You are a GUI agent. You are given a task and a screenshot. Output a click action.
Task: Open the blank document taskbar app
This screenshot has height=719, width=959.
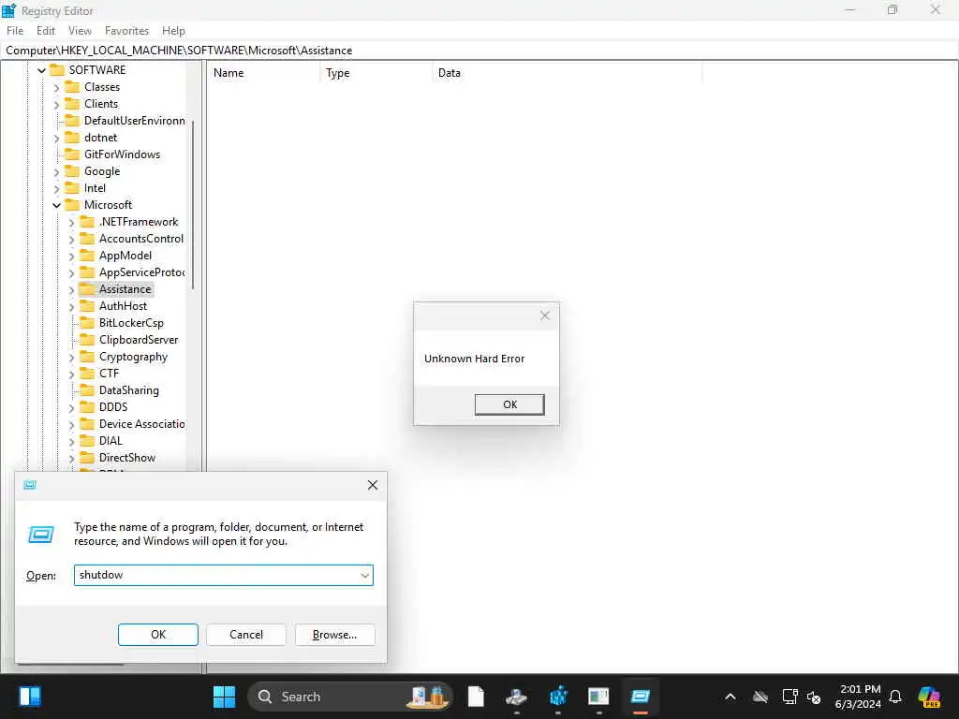[x=476, y=697]
